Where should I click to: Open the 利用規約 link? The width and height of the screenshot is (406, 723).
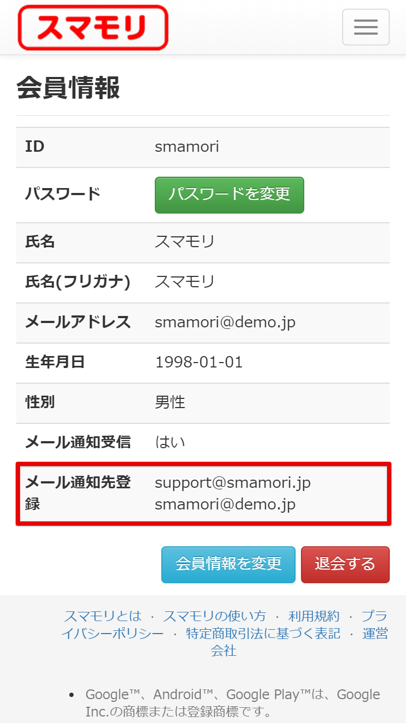pos(314,616)
